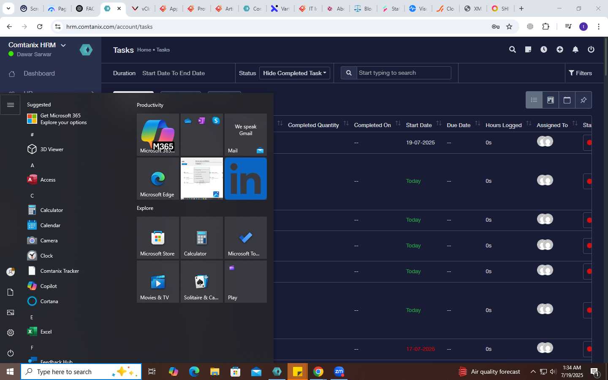The image size is (608, 380).
Task: Open Microsoft To Do tile
Action: (x=246, y=238)
